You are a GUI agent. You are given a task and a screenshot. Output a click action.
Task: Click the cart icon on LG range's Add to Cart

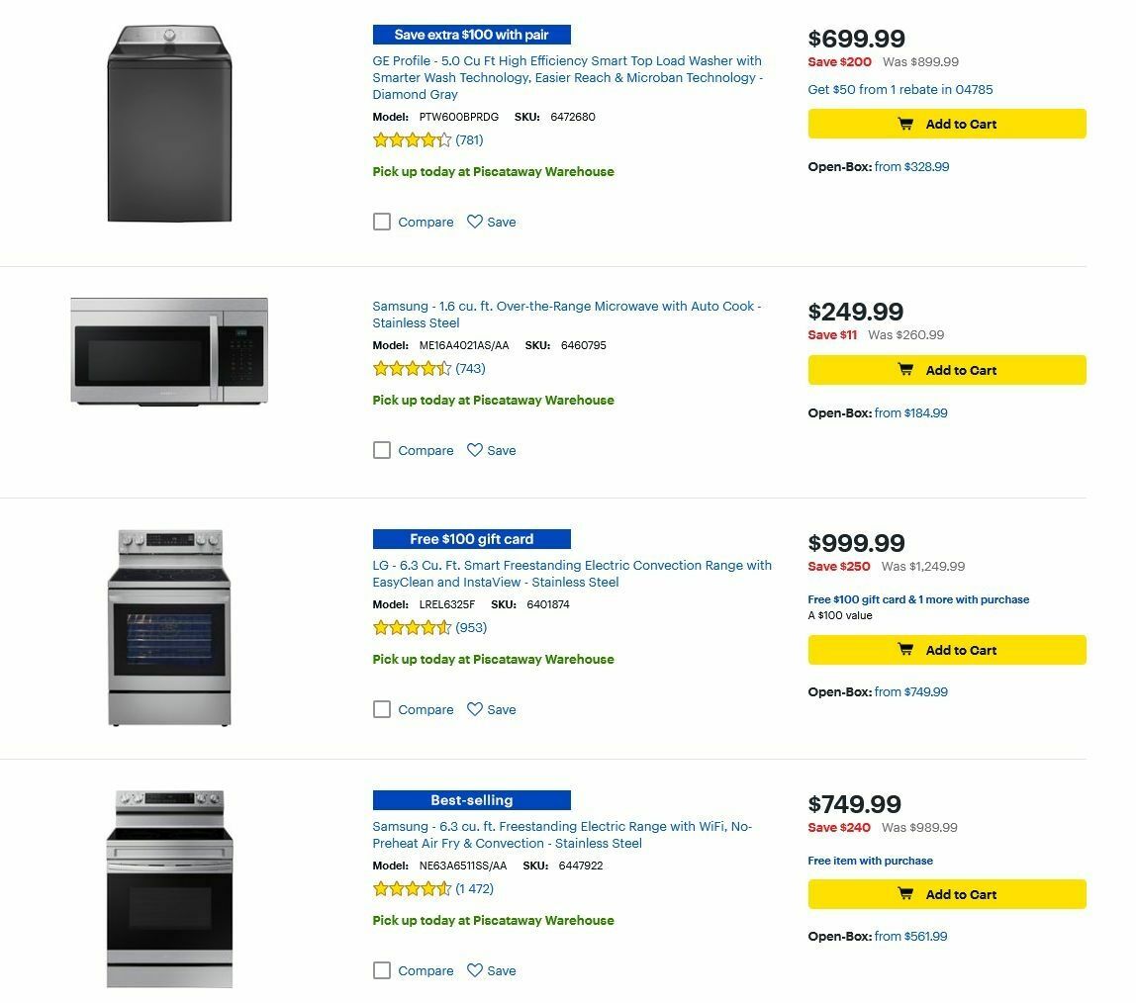[x=906, y=650]
